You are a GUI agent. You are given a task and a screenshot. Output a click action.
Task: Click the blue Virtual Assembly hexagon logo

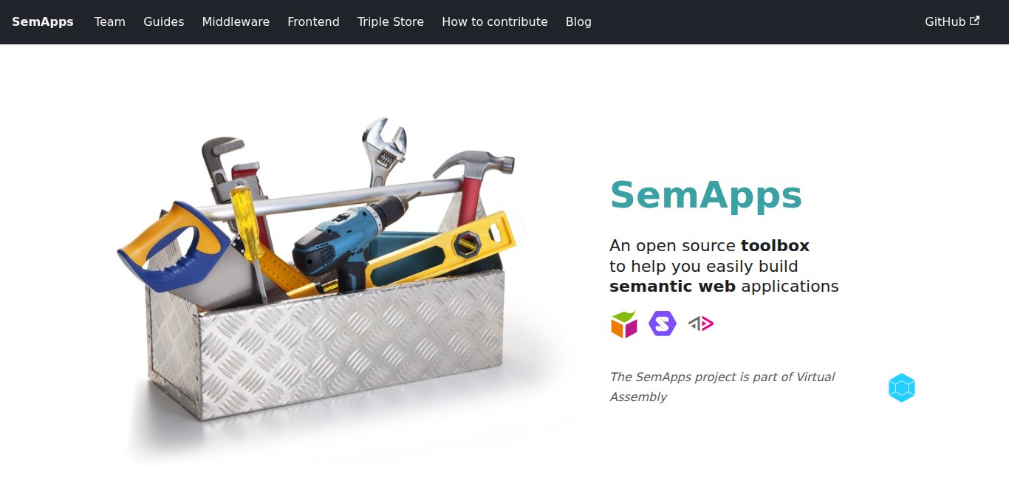902,388
